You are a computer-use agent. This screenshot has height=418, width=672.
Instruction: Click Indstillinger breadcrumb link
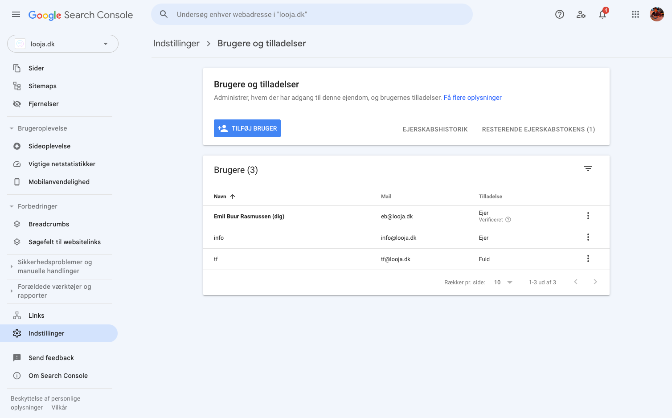pyautogui.click(x=176, y=43)
